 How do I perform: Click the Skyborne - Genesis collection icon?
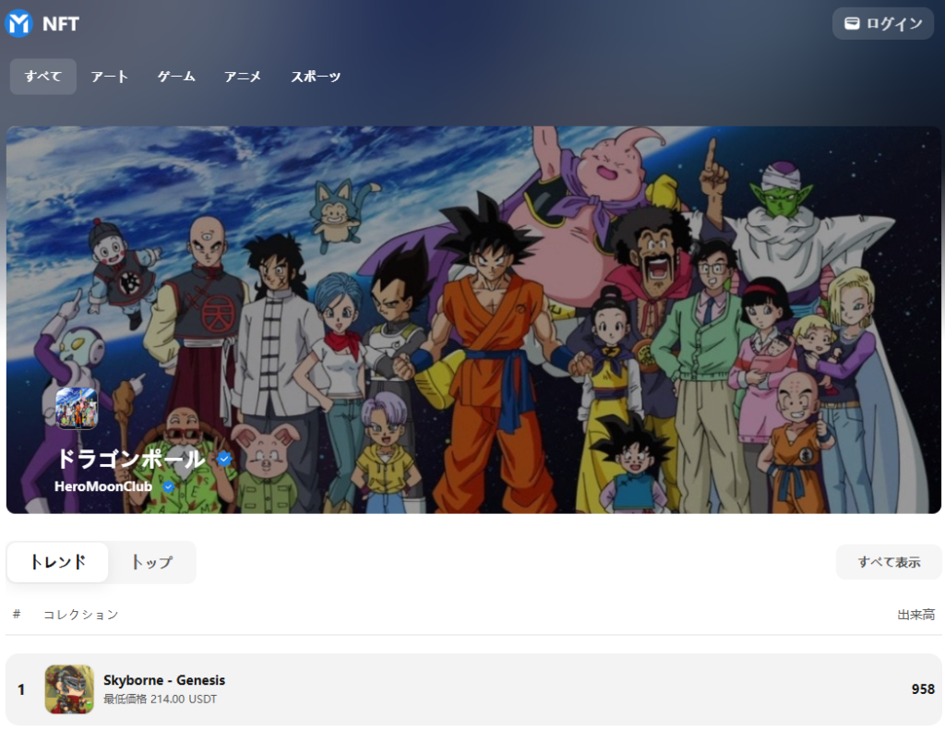click(x=68, y=688)
